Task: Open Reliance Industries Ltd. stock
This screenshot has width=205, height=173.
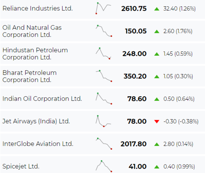Action: tap(37, 8)
